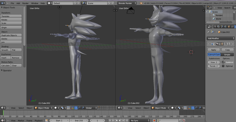
Task: Click the Blender info editor icon
Action: [x=3, y=3]
